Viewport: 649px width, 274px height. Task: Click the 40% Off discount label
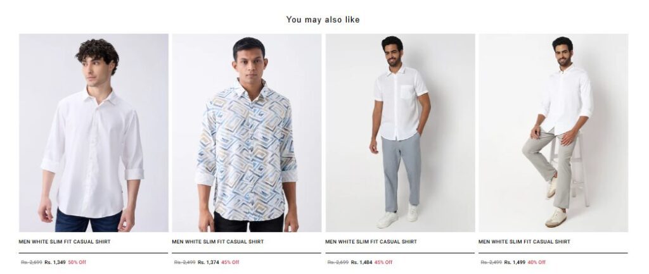536,262
